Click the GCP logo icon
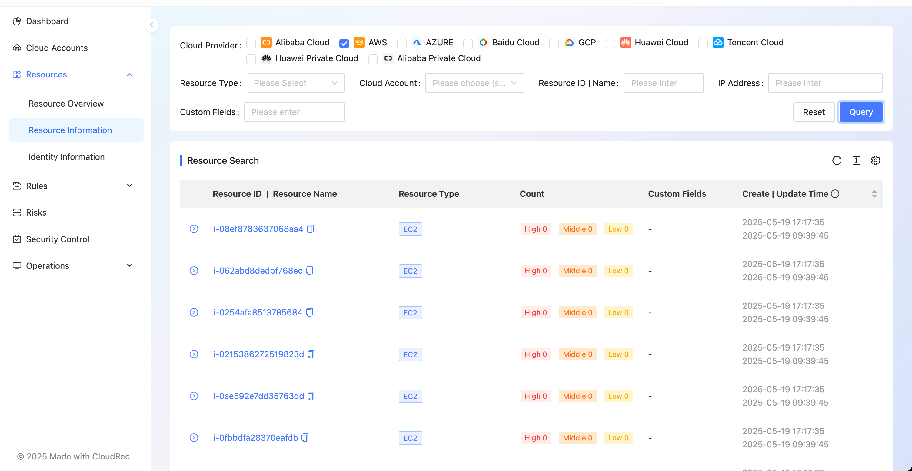 (x=569, y=42)
